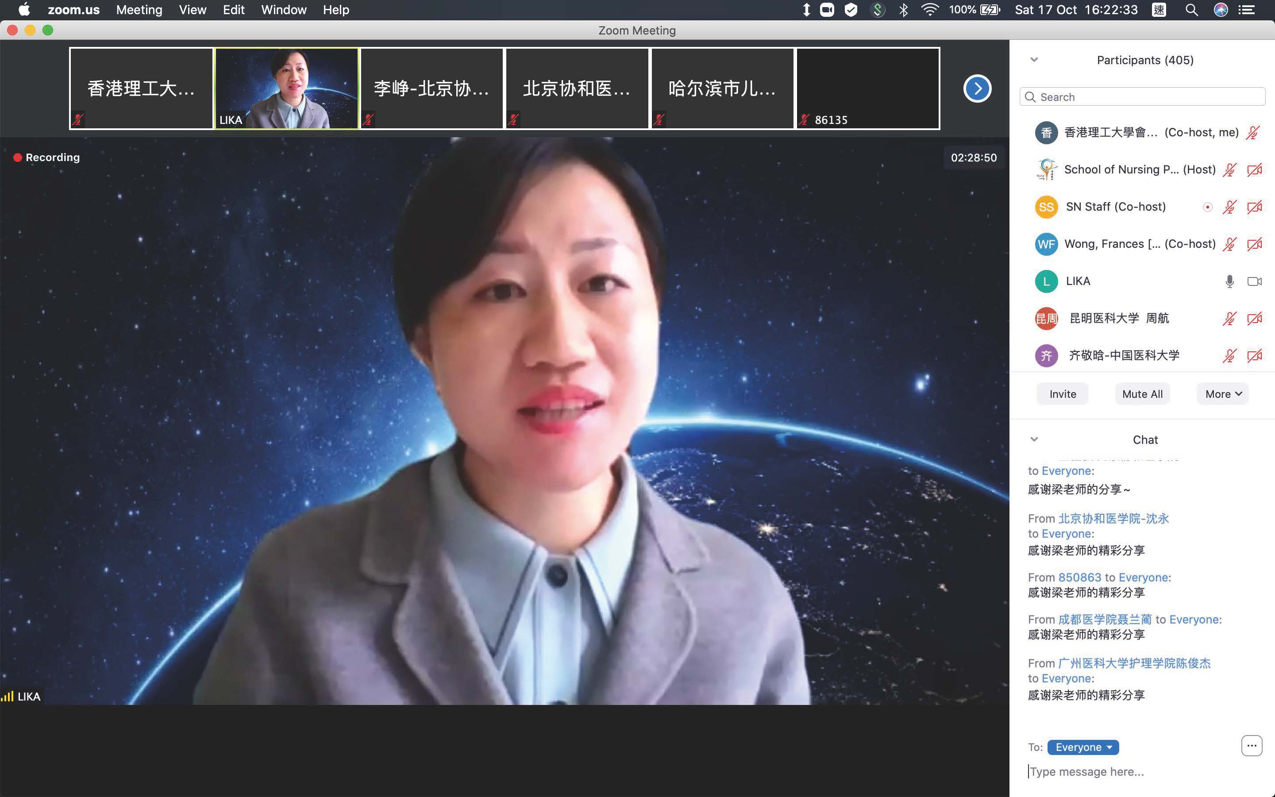Screen dimensions: 1275x797
Task: Toggle mute for Wong, Frances co-host
Action: click(x=1229, y=244)
